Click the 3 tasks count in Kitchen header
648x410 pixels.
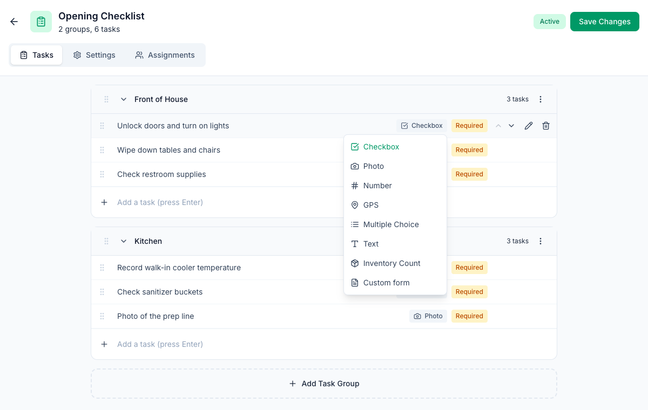(517, 241)
